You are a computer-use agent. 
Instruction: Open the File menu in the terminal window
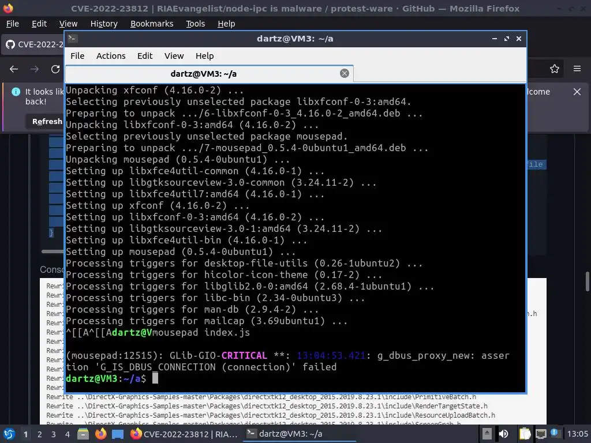pyautogui.click(x=77, y=56)
